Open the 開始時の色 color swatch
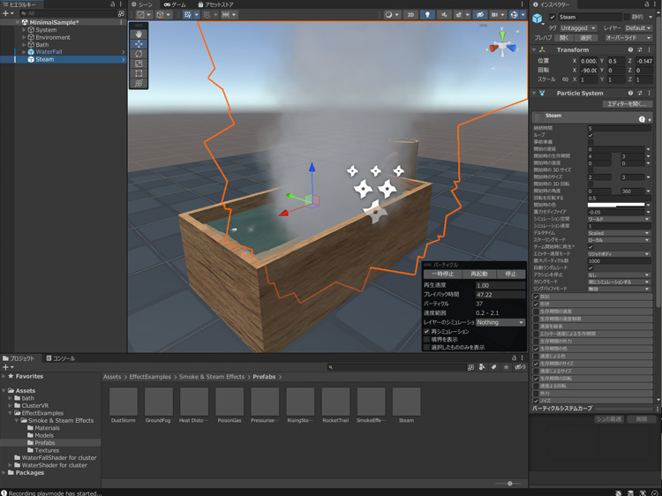Viewport: 662px width, 496px height. coord(617,206)
